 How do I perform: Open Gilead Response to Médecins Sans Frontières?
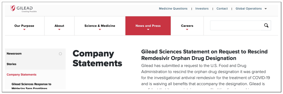31,86
